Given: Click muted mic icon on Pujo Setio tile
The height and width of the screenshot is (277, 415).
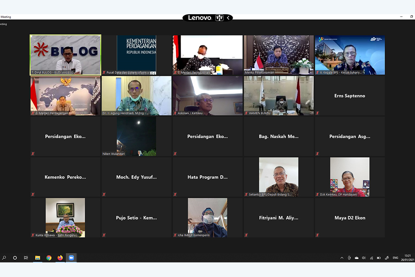Looking at the screenshot, I should coord(104,235).
